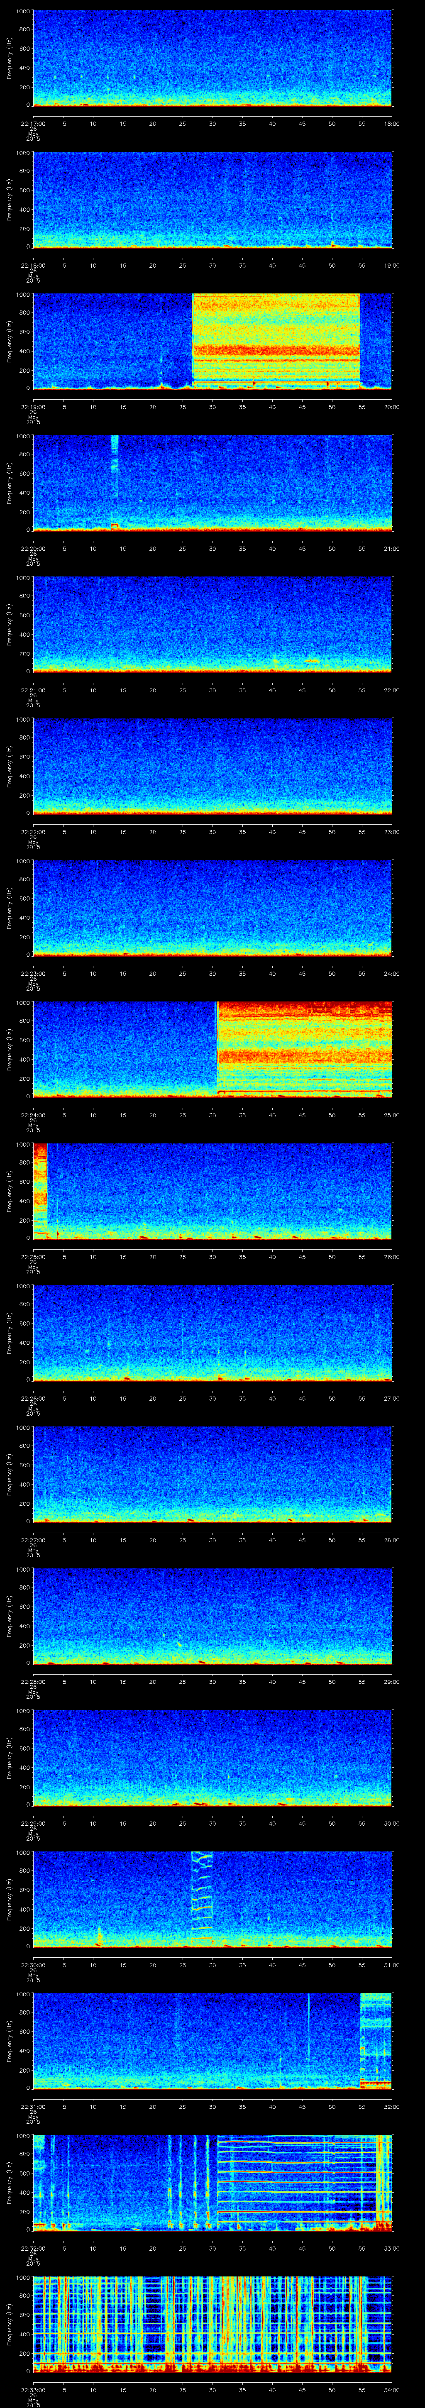Click the 22:24:00 start time label
This screenshot has height=2408, width=425.
click(x=33, y=1114)
